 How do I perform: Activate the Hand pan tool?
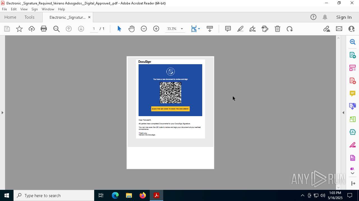tap(132, 29)
